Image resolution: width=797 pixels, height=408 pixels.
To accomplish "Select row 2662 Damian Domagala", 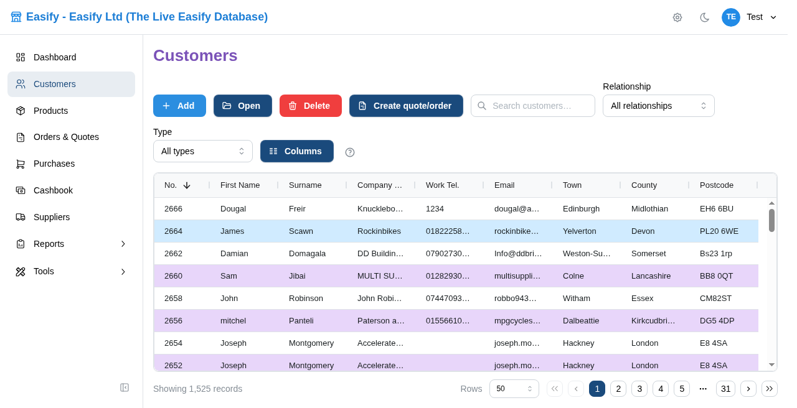I will [456, 254].
